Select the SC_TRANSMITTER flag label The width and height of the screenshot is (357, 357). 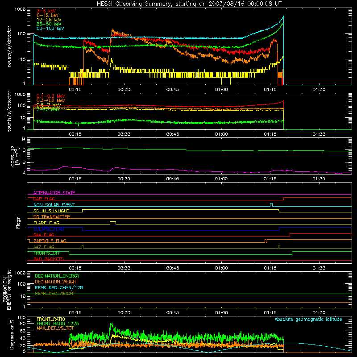(52, 217)
